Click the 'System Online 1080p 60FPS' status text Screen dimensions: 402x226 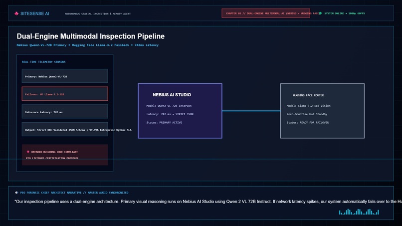(x=345, y=13)
